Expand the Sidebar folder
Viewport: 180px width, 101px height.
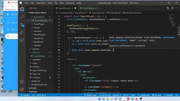pyautogui.click(x=37, y=45)
